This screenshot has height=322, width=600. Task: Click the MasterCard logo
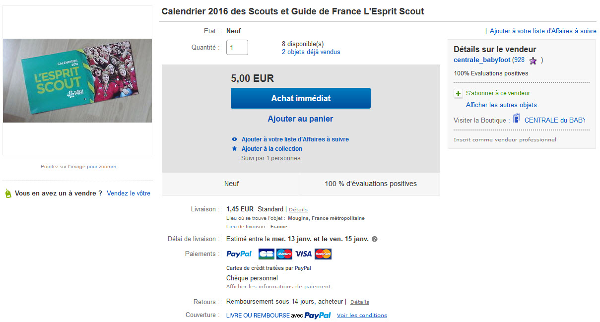click(x=323, y=254)
